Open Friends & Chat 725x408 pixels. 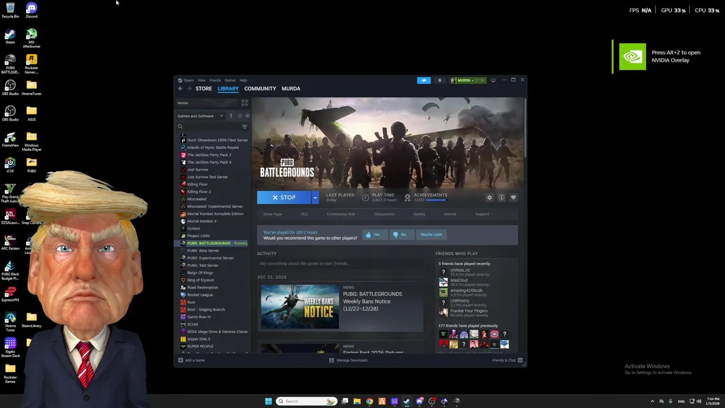[507, 360]
